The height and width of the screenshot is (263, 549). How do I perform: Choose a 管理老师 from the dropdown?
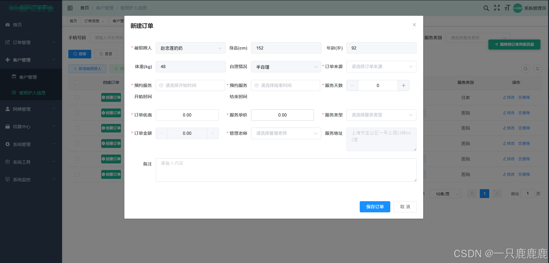point(286,133)
